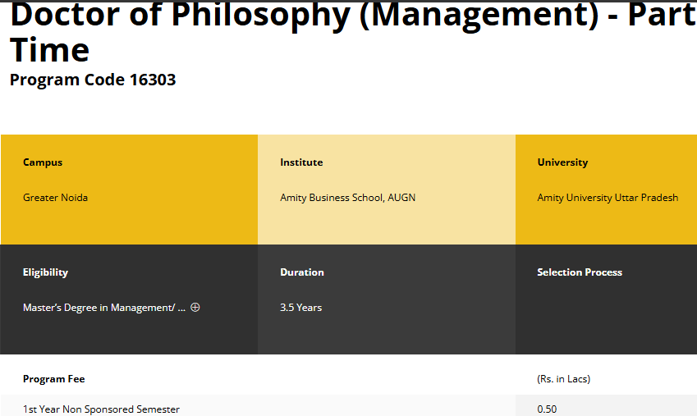Click the '(Rs. in Lacs)' label
The height and width of the screenshot is (416, 697).
click(x=564, y=379)
